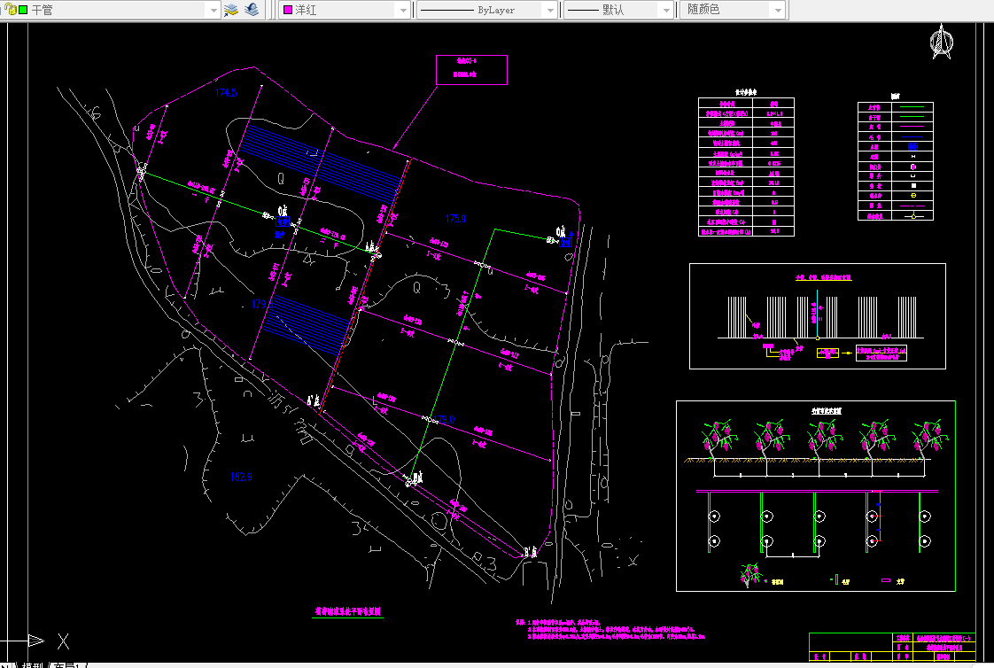Select the north arrow compass symbol
This screenshot has height=668, width=994.
(942, 42)
